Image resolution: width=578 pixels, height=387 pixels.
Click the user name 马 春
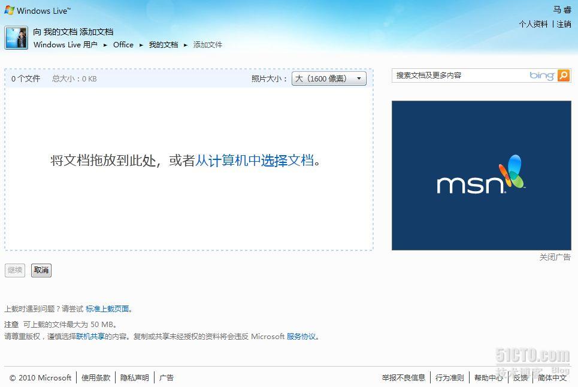click(x=562, y=10)
